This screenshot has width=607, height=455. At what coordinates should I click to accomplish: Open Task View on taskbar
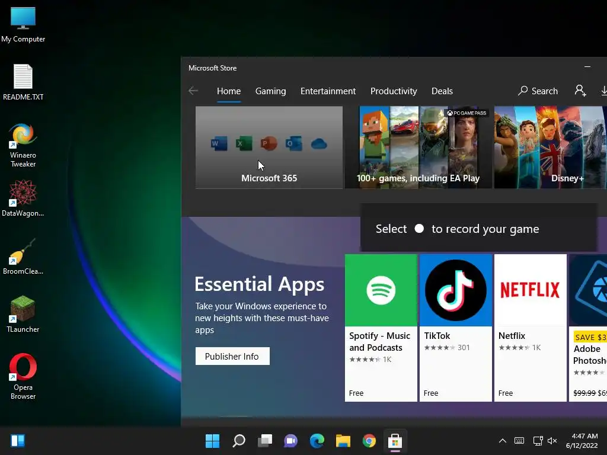[265, 441]
